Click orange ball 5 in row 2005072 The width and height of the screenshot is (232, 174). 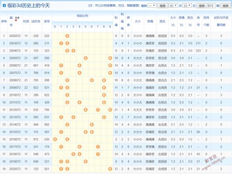tap(85, 58)
